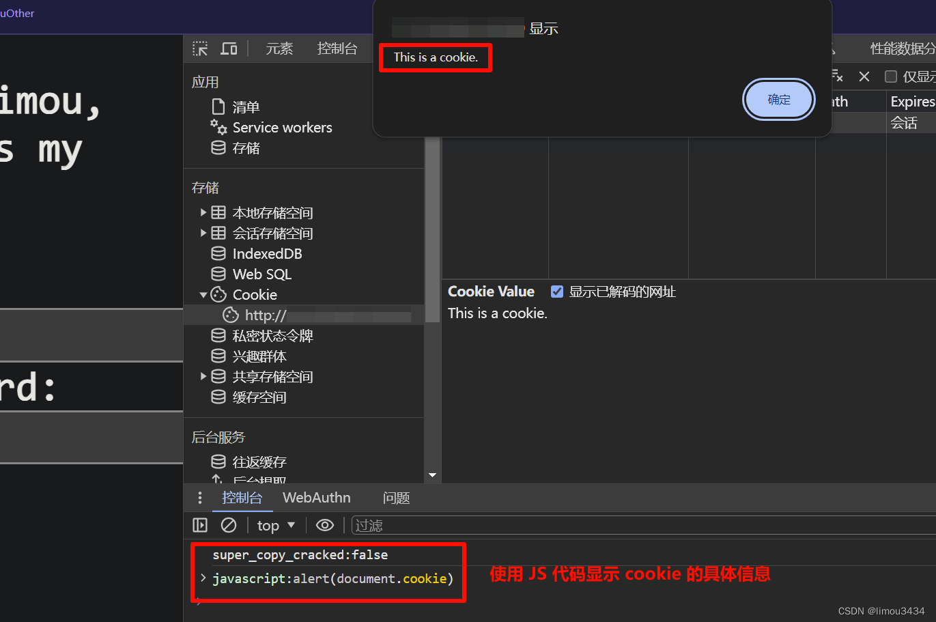The height and width of the screenshot is (622, 936).
Task: Expand the 会话存储空间 tree node
Action: point(203,233)
